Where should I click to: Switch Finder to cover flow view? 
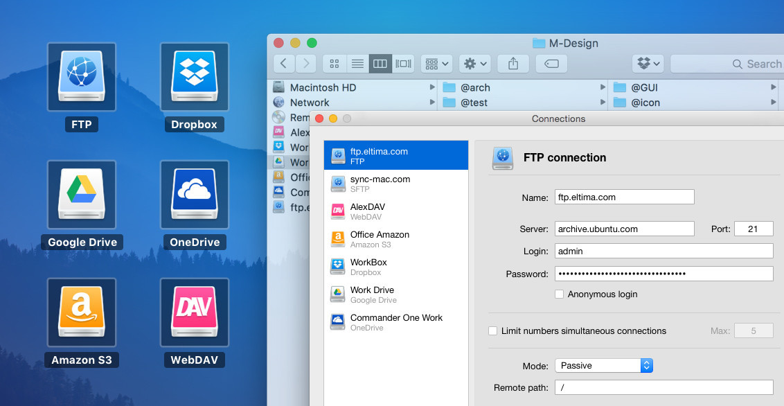coord(403,64)
